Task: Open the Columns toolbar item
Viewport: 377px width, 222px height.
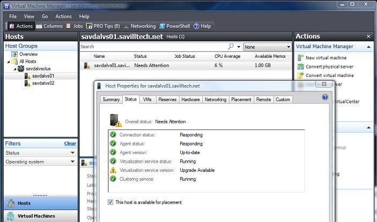Action: pos(49,26)
